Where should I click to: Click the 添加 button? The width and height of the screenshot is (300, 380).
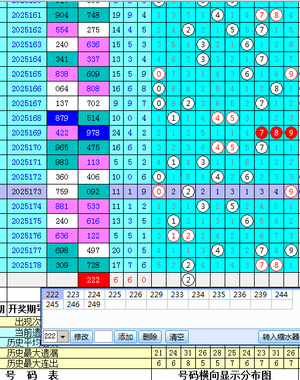click(125, 337)
